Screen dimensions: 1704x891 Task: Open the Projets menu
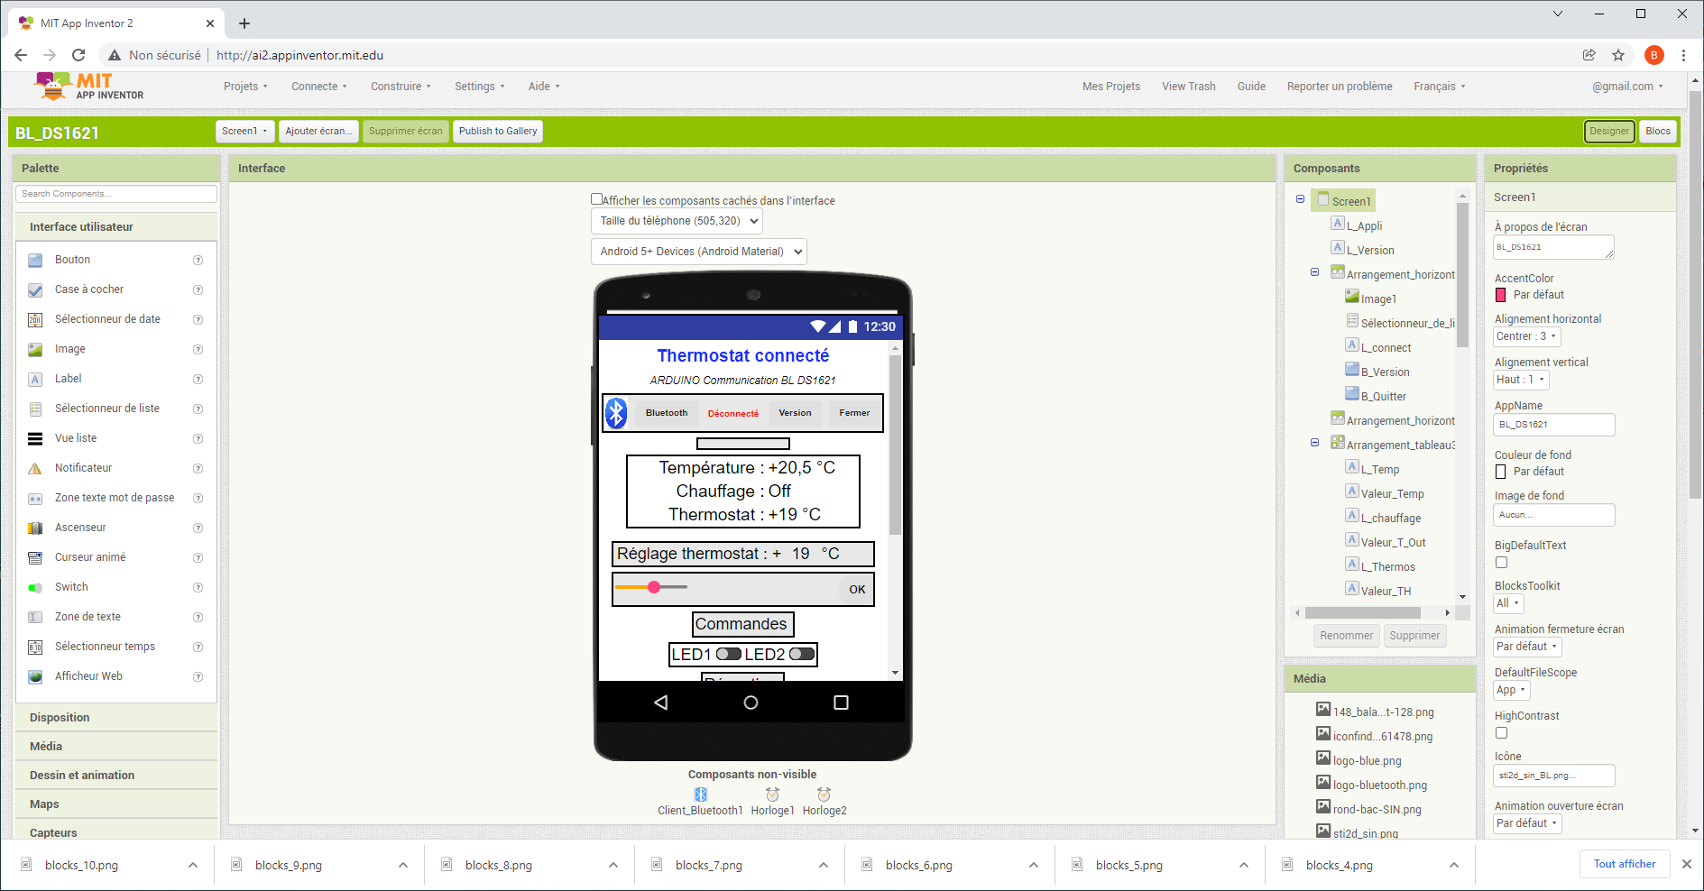[245, 87]
